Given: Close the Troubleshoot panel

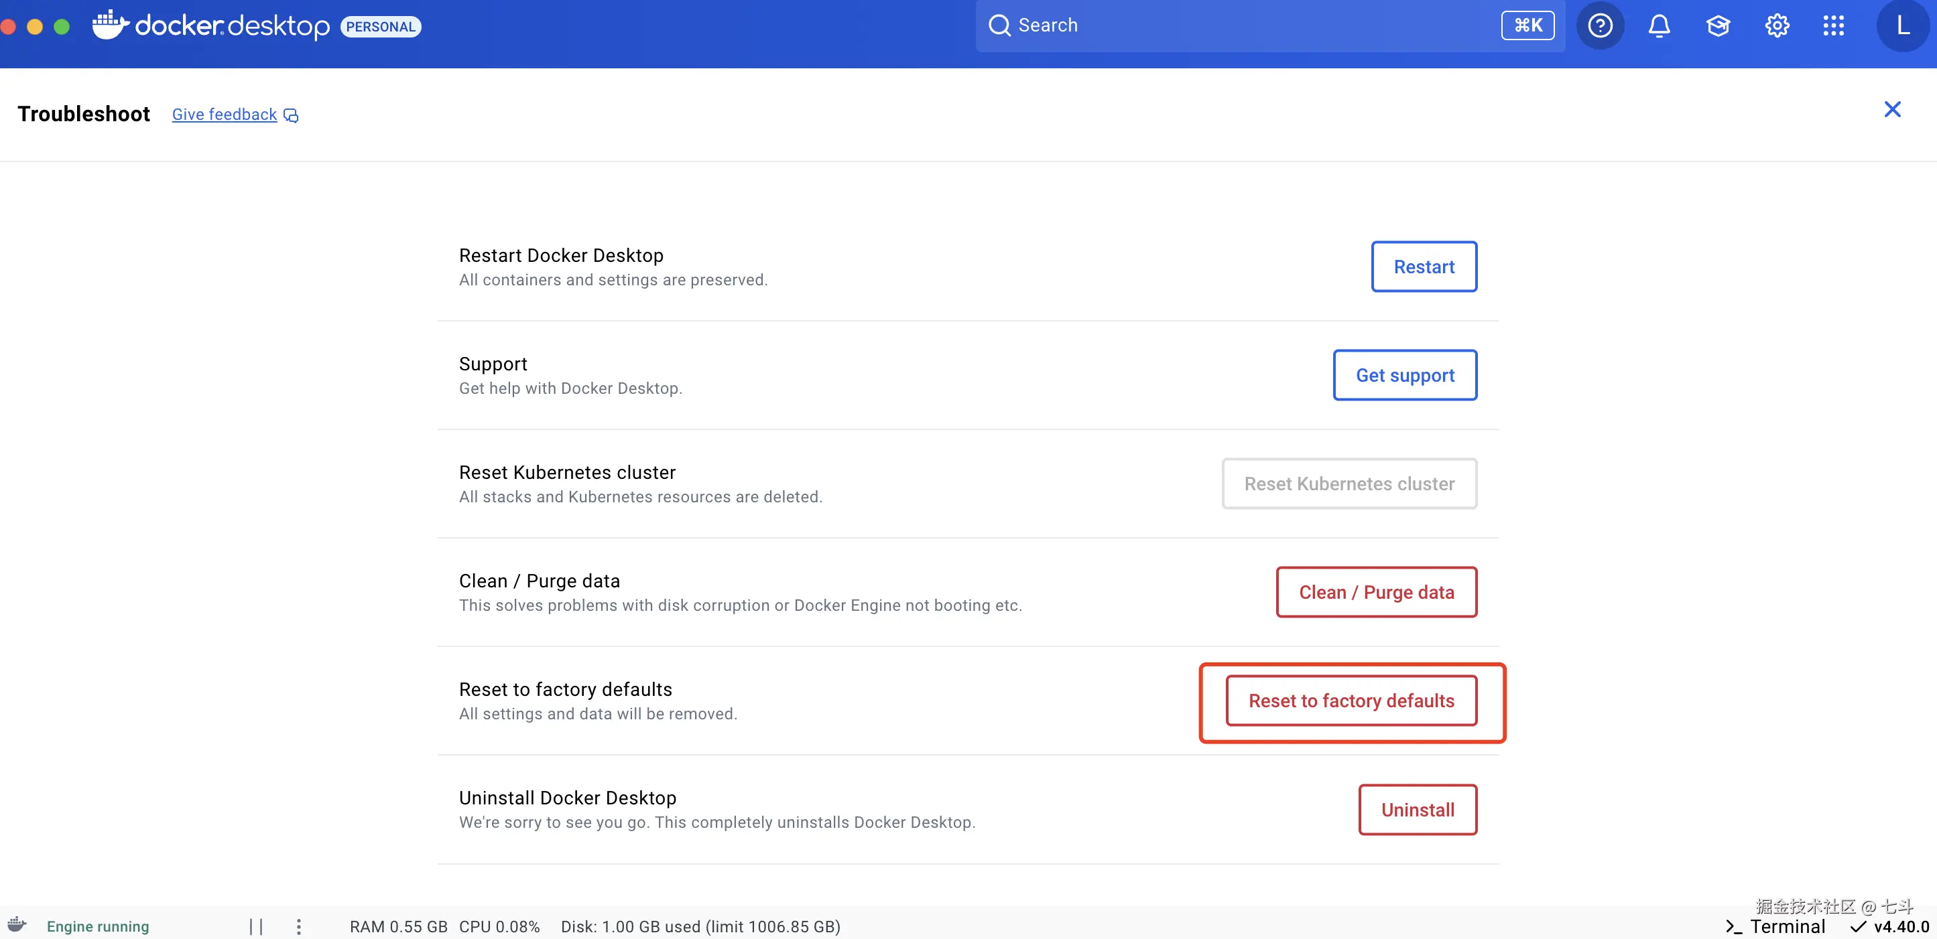Looking at the screenshot, I should [1892, 110].
